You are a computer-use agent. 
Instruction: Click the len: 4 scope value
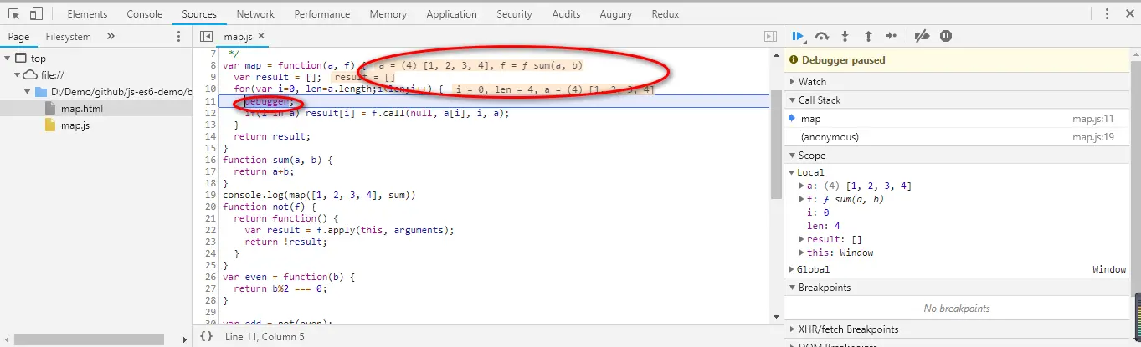pyautogui.click(x=824, y=226)
